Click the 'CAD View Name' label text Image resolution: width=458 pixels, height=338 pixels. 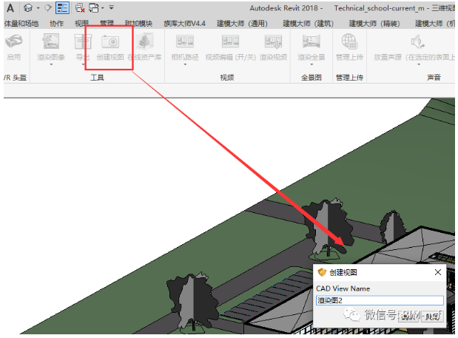[x=343, y=288]
